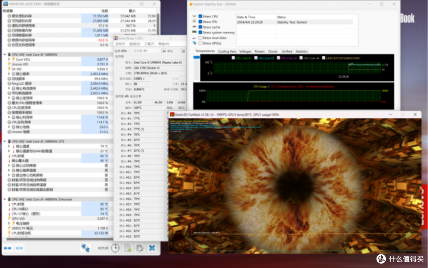Switch to the Powers tab in AIDA64

point(259,51)
